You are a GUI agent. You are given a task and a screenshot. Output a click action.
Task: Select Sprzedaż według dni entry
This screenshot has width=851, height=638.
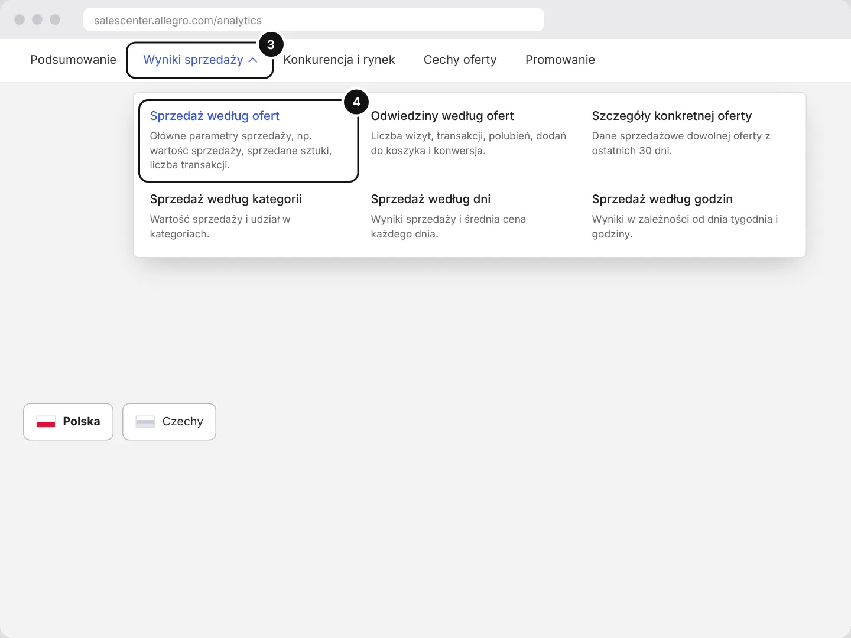[431, 199]
